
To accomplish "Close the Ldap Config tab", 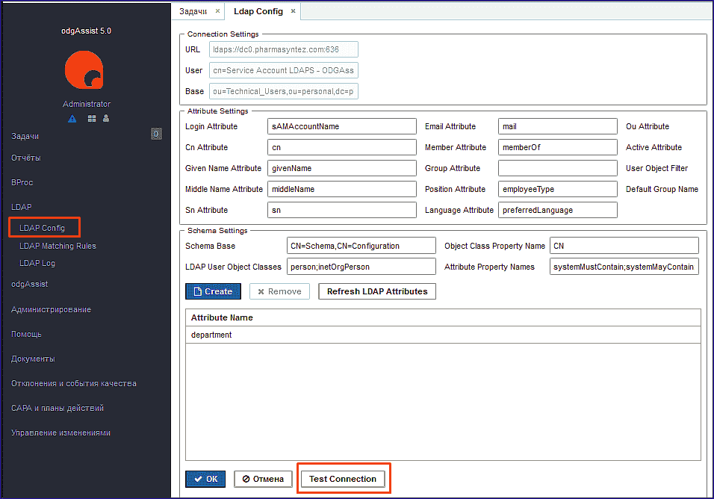I will [x=294, y=11].
